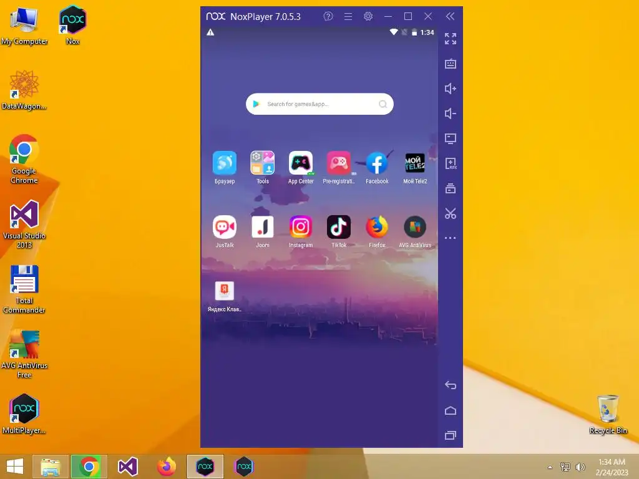Open File Explorer from the taskbar
The width and height of the screenshot is (639, 479).
[51, 467]
